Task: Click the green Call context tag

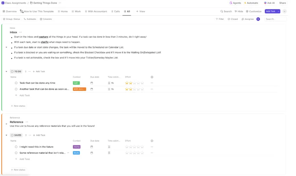Action: (76, 83)
